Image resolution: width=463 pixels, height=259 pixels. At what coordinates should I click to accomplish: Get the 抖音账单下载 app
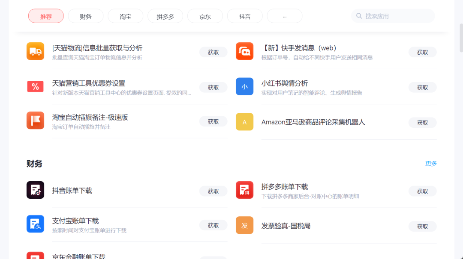[x=213, y=191]
